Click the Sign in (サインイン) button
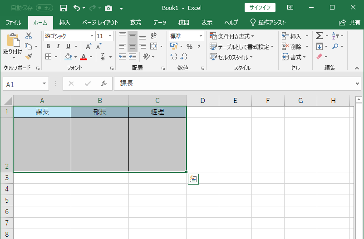Screen dimensions: 364x239 click(260, 8)
